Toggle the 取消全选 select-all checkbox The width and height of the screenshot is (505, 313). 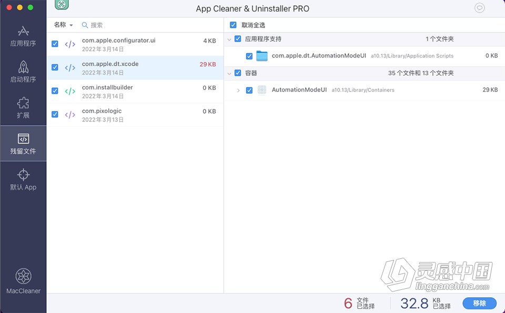(x=233, y=24)
